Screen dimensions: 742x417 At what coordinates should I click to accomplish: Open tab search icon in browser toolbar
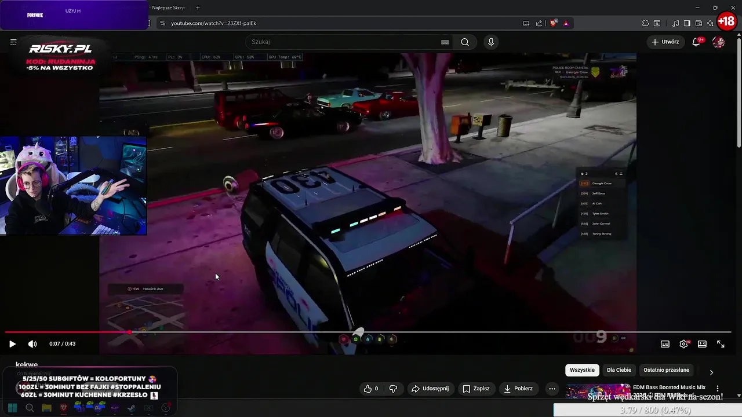point(657,23)
